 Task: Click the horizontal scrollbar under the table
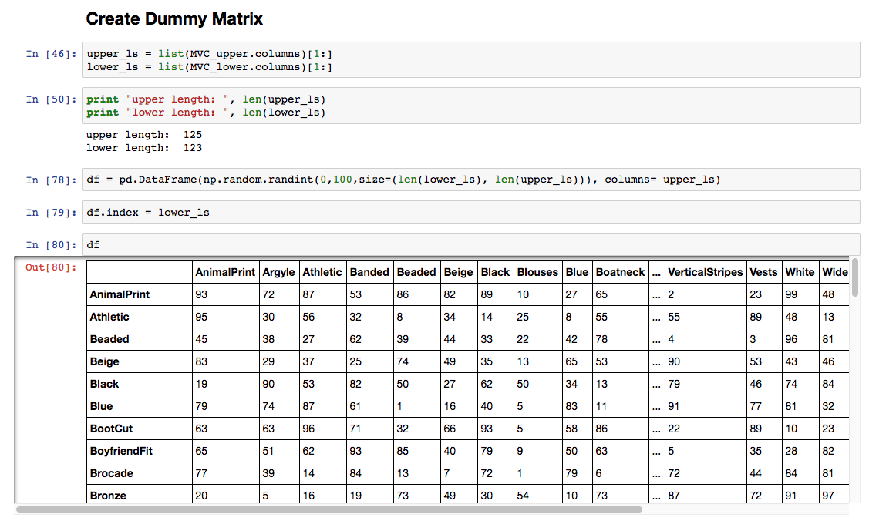click(x=328, y=509)
